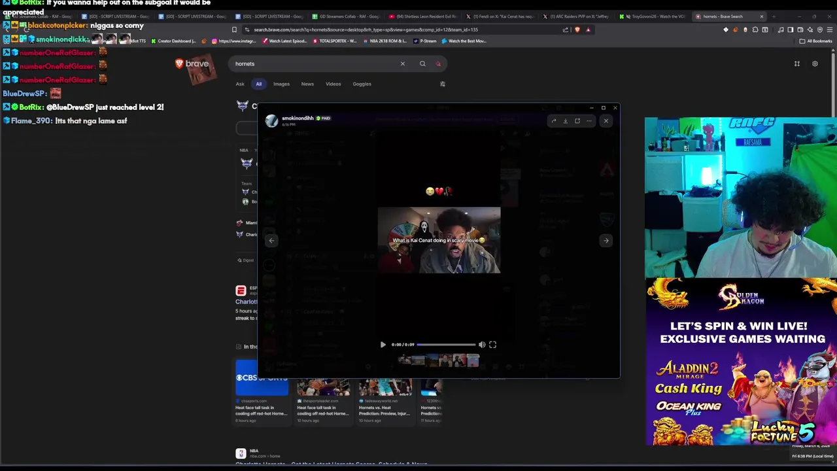
Task: Open the more options menu in the media viewer
Action: pyautogui.click(x=589, y=120)
